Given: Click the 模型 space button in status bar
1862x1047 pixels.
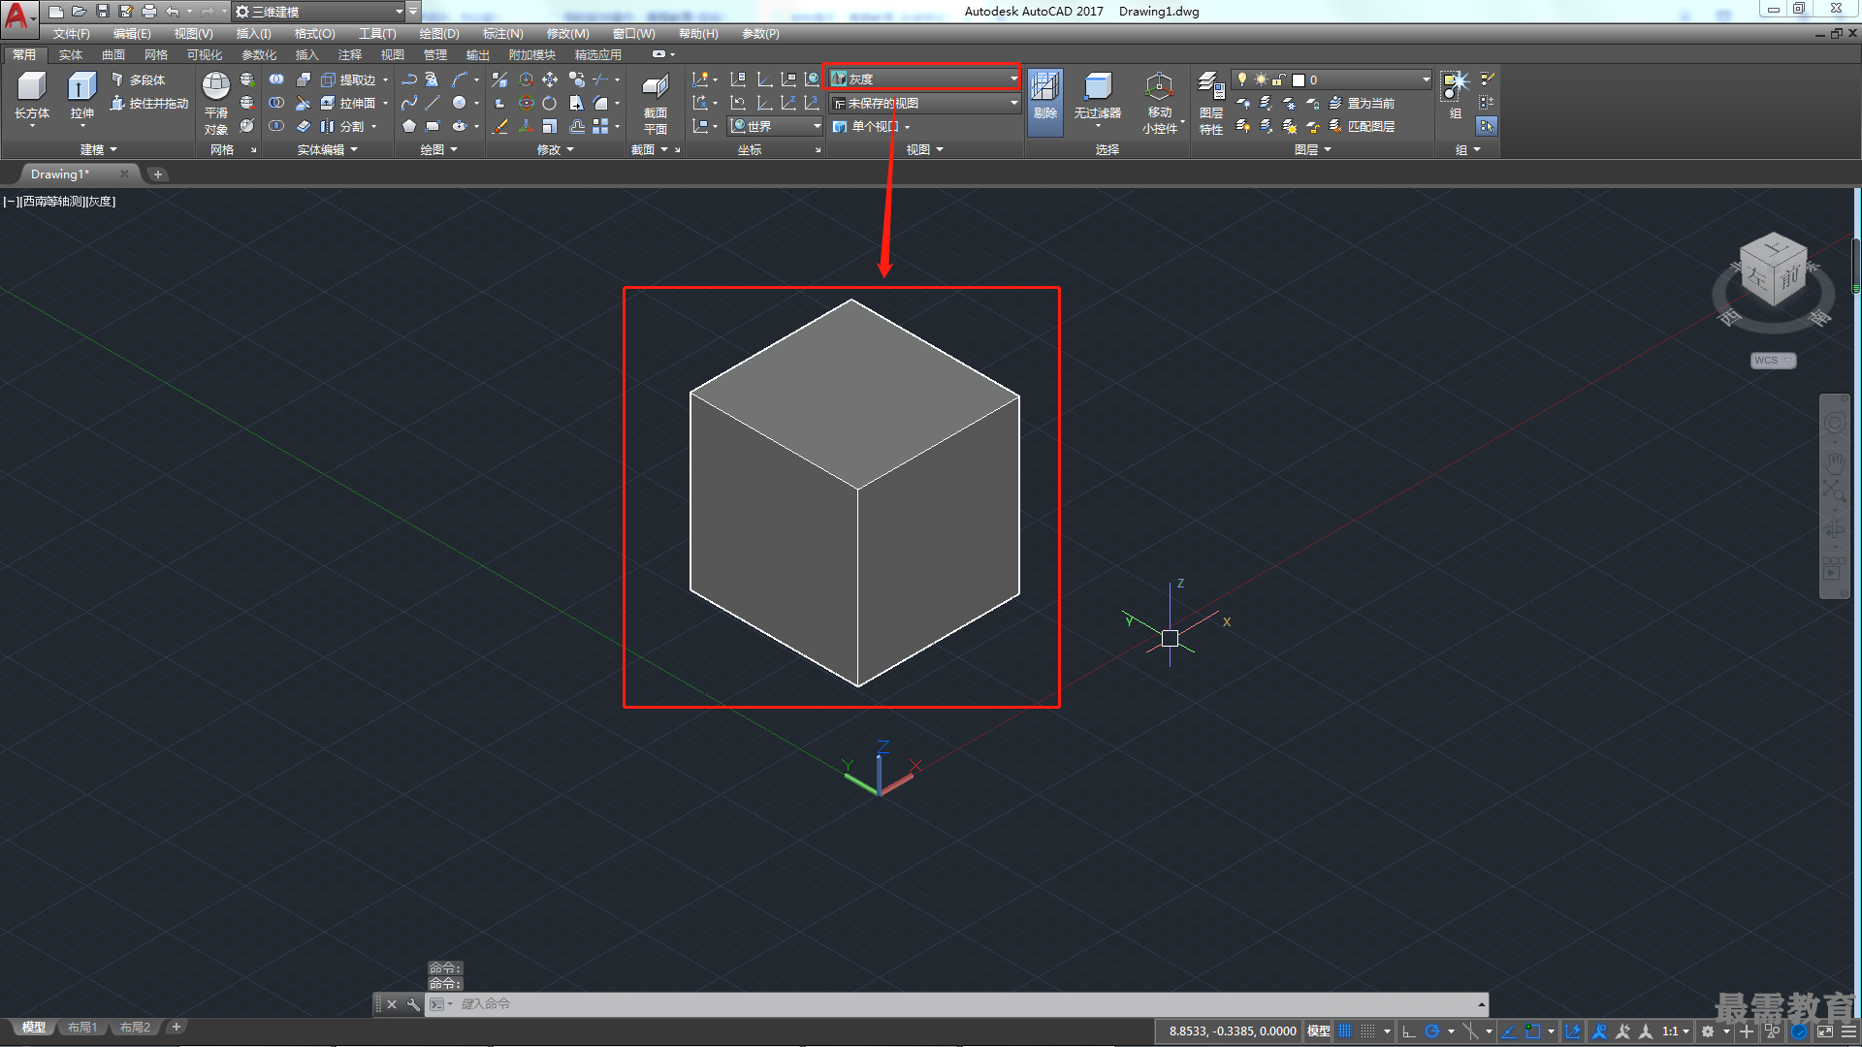Looking at the screenshot, I should (1318, 1031).
